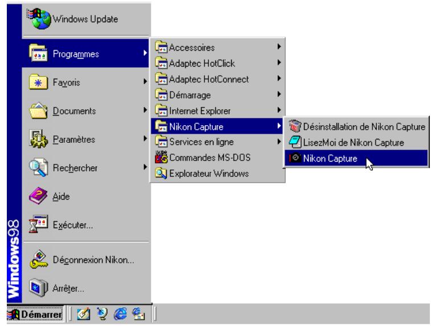This screenshot has width=431, height=326.
Task: Choose the Paramètres menu label
Action: pos(74,139)
